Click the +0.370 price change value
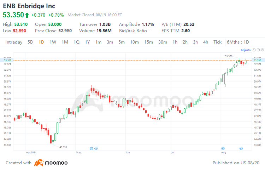The image size is (265, 170). pos(38,15)
